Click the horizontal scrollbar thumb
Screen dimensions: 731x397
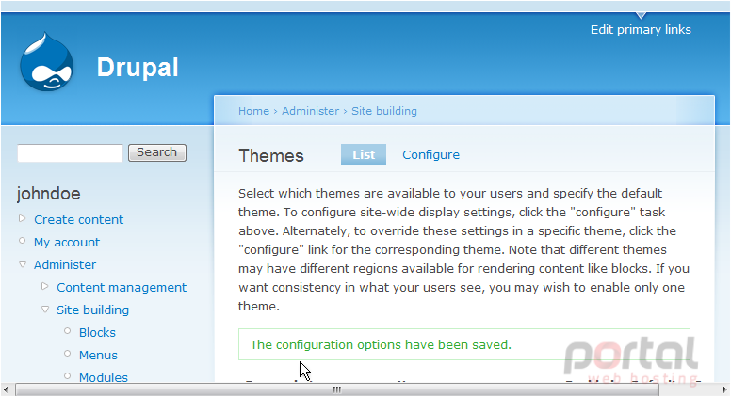click(x=337, y=389)
